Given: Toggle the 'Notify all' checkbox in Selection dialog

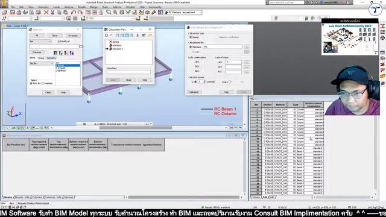Looking at the screenshot, I should coord(59,42).
